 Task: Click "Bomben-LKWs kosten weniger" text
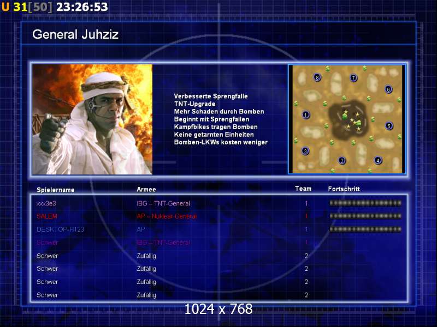pyautogui.click(x=221, y=142)
